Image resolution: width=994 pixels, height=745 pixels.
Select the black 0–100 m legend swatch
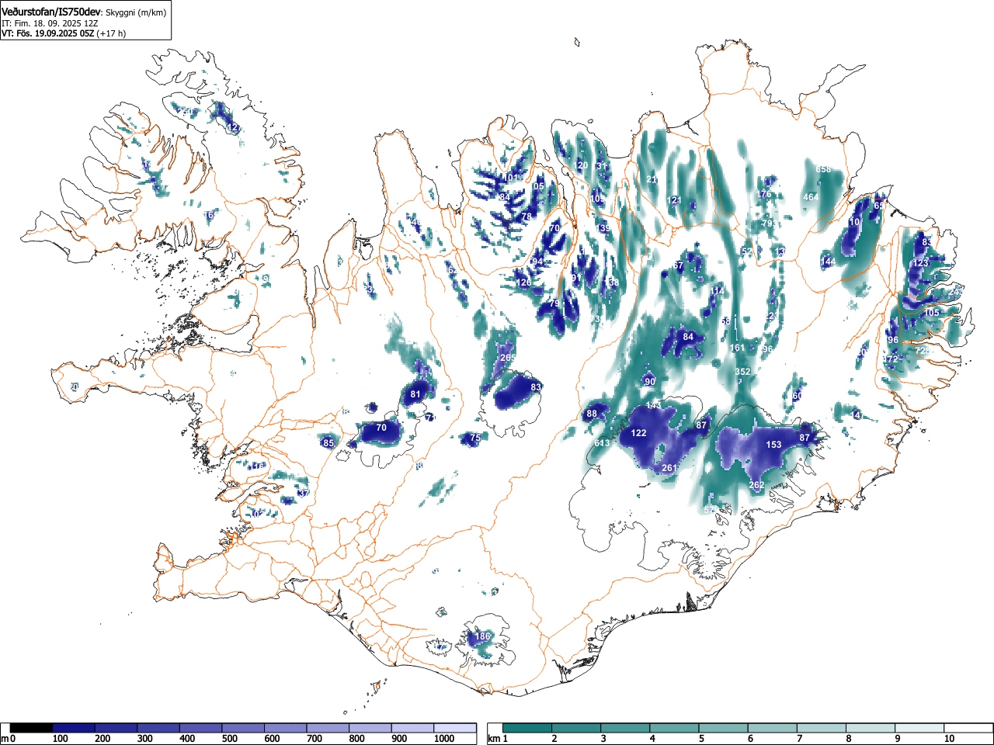pyautogui.click(x=32, y=728)
